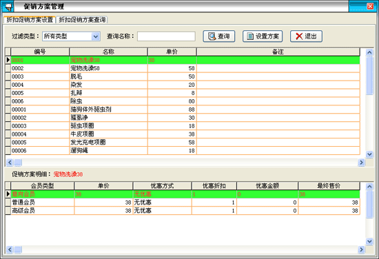Click up arrow of product list scrollbar
This screenshot has width=379, height=259.
tap(369, 52)
